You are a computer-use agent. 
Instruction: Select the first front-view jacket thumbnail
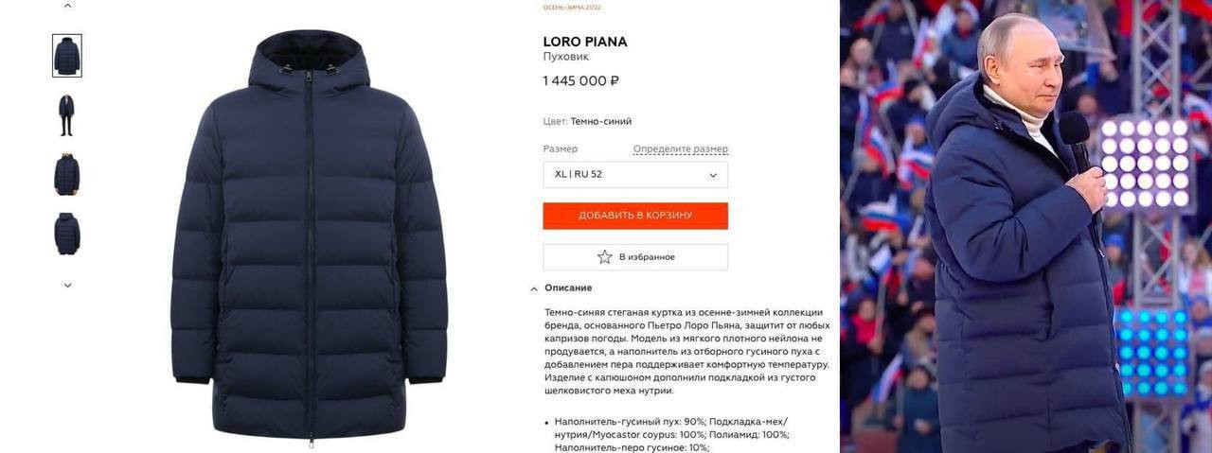(67, 56)
